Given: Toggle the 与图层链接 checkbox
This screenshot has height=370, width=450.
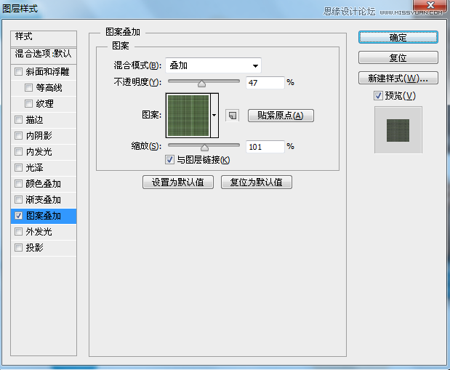Looking at the screenshot, I should 169,160.
